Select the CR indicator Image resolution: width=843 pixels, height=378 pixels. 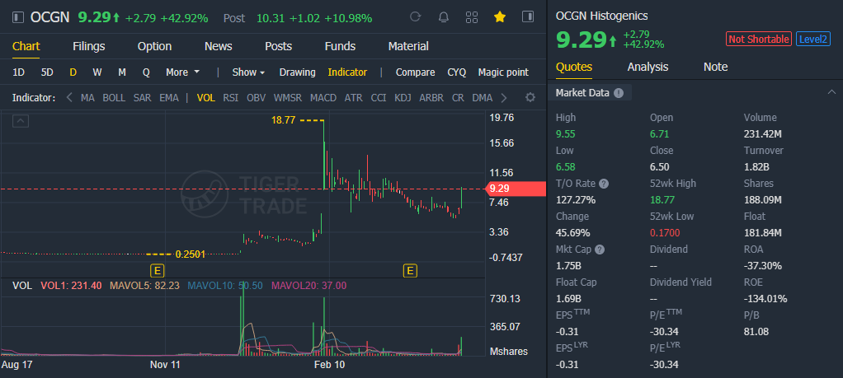click(x=458, y=98)
